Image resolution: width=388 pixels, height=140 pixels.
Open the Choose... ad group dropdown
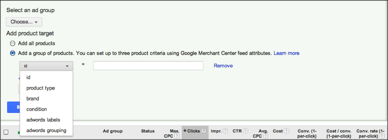[x=24, y=22]
